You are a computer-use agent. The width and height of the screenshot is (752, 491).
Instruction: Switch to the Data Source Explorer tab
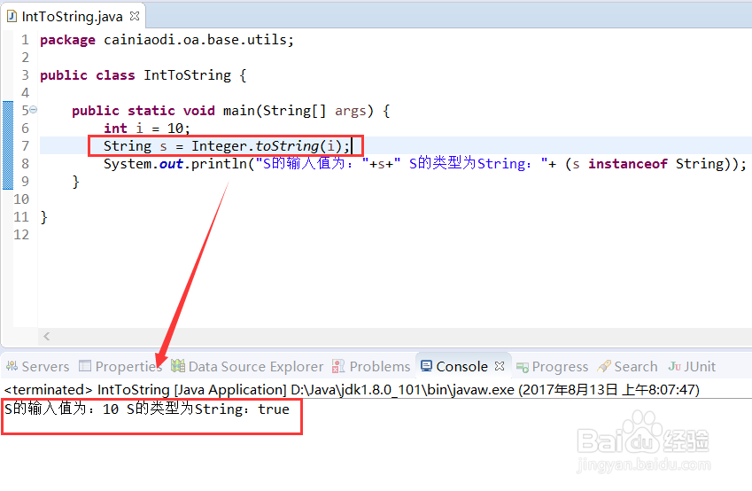(x=247, y=367)
